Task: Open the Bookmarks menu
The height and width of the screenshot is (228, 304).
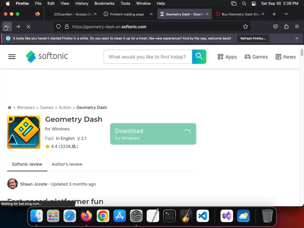Action: (x=104, y=3)
